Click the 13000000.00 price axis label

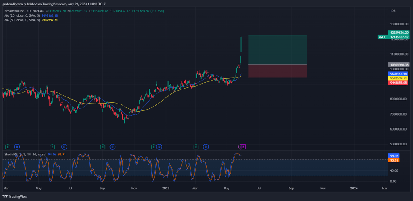[399, 24]
